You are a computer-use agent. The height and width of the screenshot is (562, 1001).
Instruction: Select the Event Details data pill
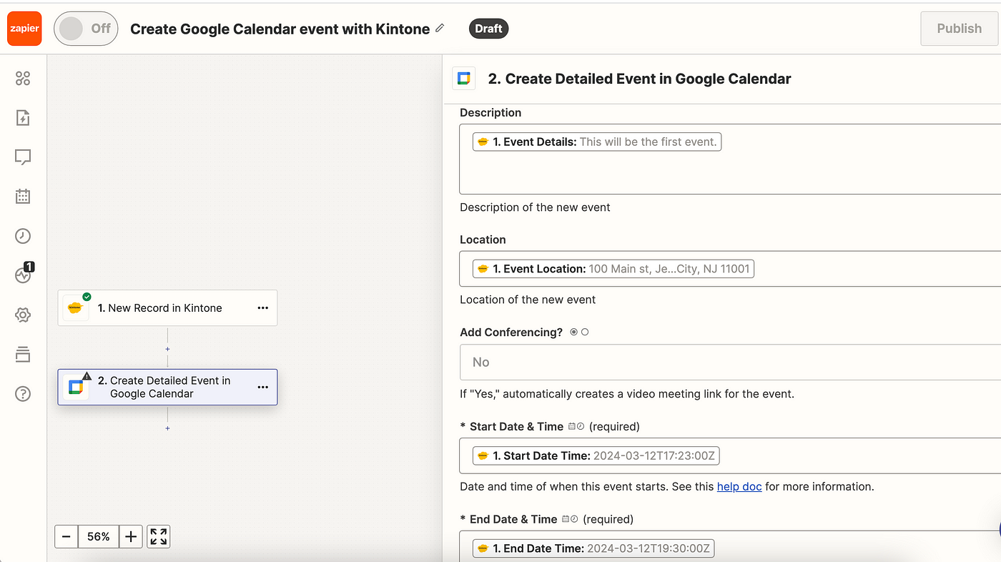click(597, 142)
